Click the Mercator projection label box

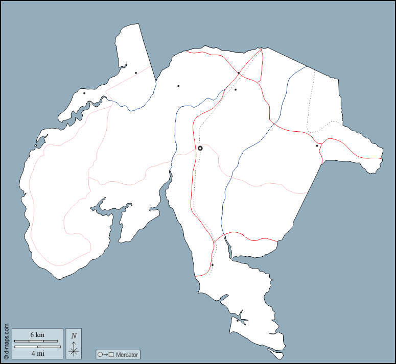(x=118, y=354)
